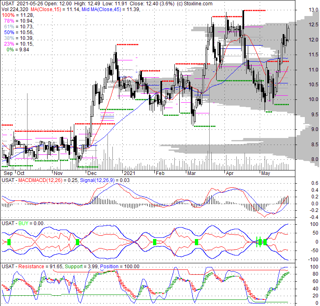
Task: Click the 'Signal(12,26,9) = 0.03' legend
Action: pos(105,180)
